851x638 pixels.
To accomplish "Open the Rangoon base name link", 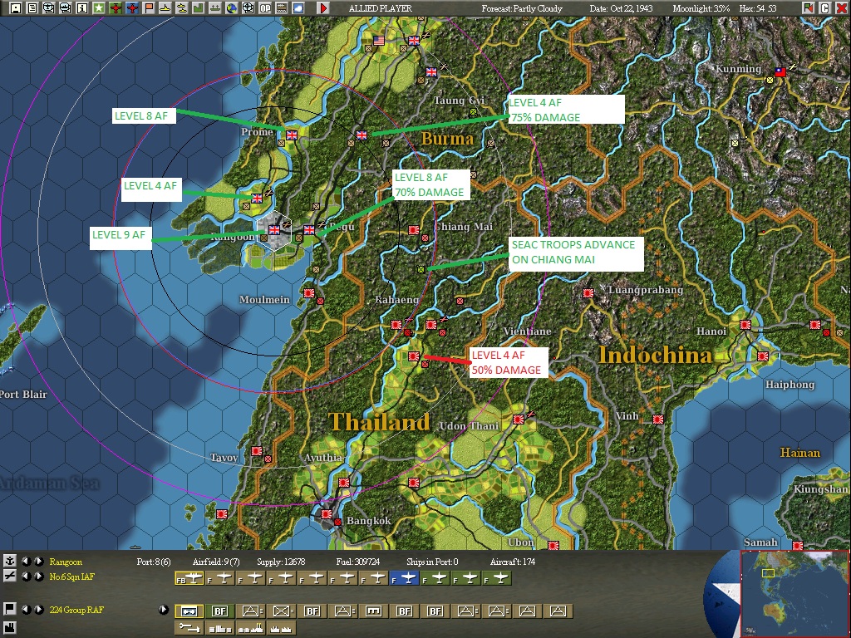I will (66, 562).
